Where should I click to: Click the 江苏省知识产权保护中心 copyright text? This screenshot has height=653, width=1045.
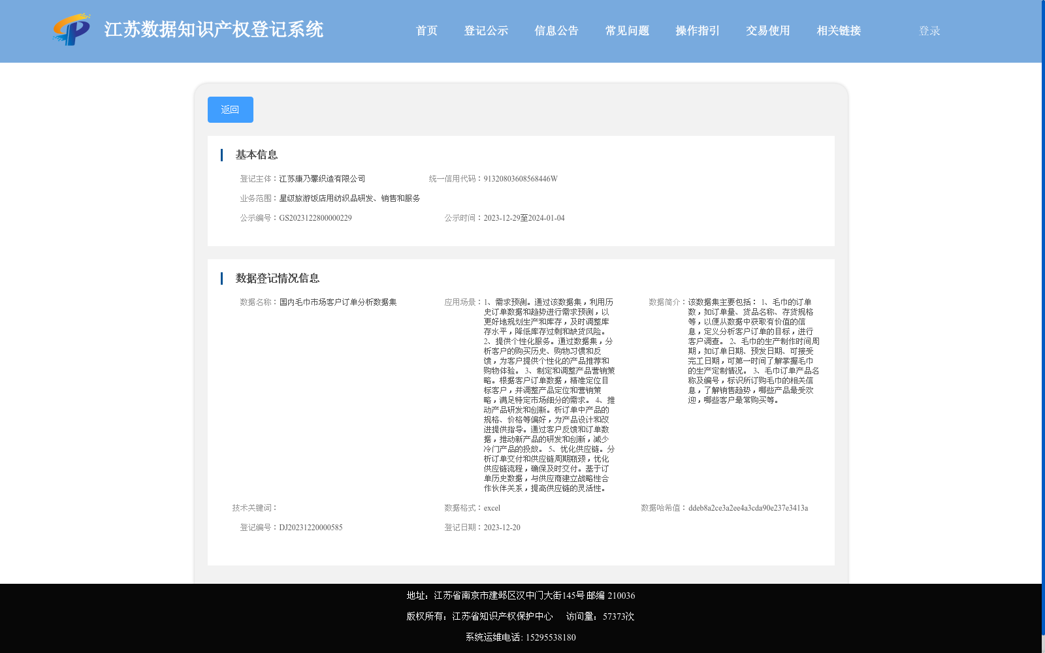click(x=502, y=616)
